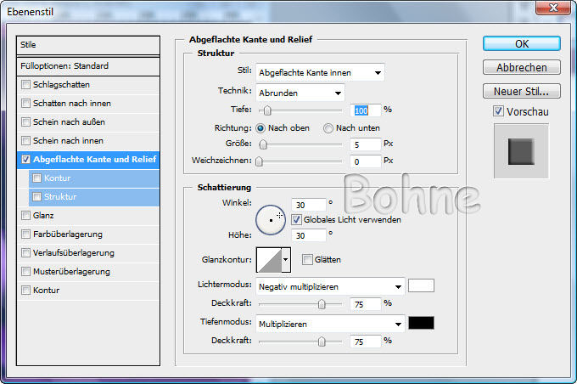This screenshot has width=577, height=384.
Task: Click the black Tiefenmodus color swatch
Action: pyautogui.click(x=421, y=323)
